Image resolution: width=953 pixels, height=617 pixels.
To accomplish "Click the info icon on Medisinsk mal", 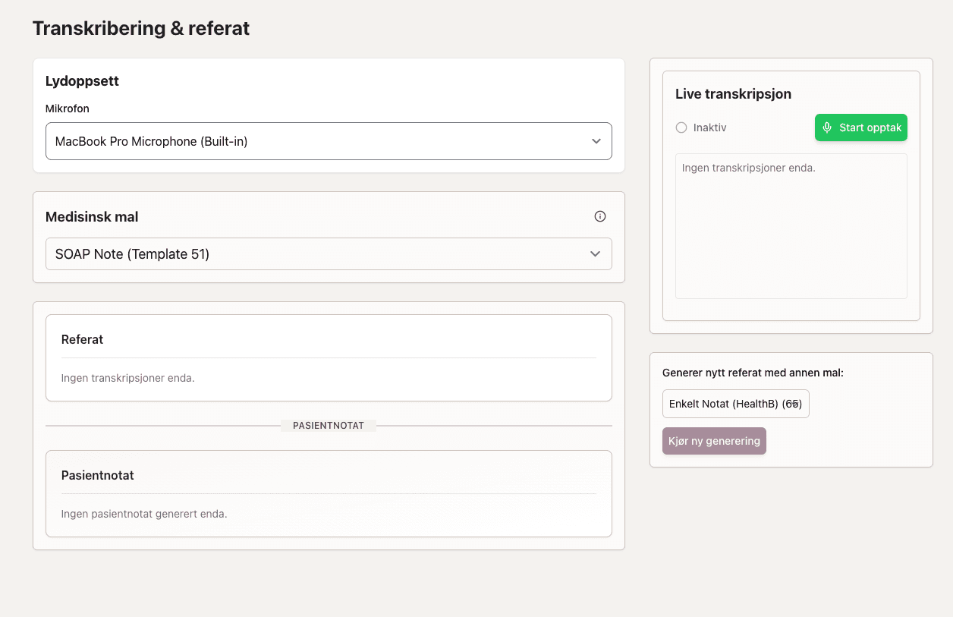I will [600, 216].
